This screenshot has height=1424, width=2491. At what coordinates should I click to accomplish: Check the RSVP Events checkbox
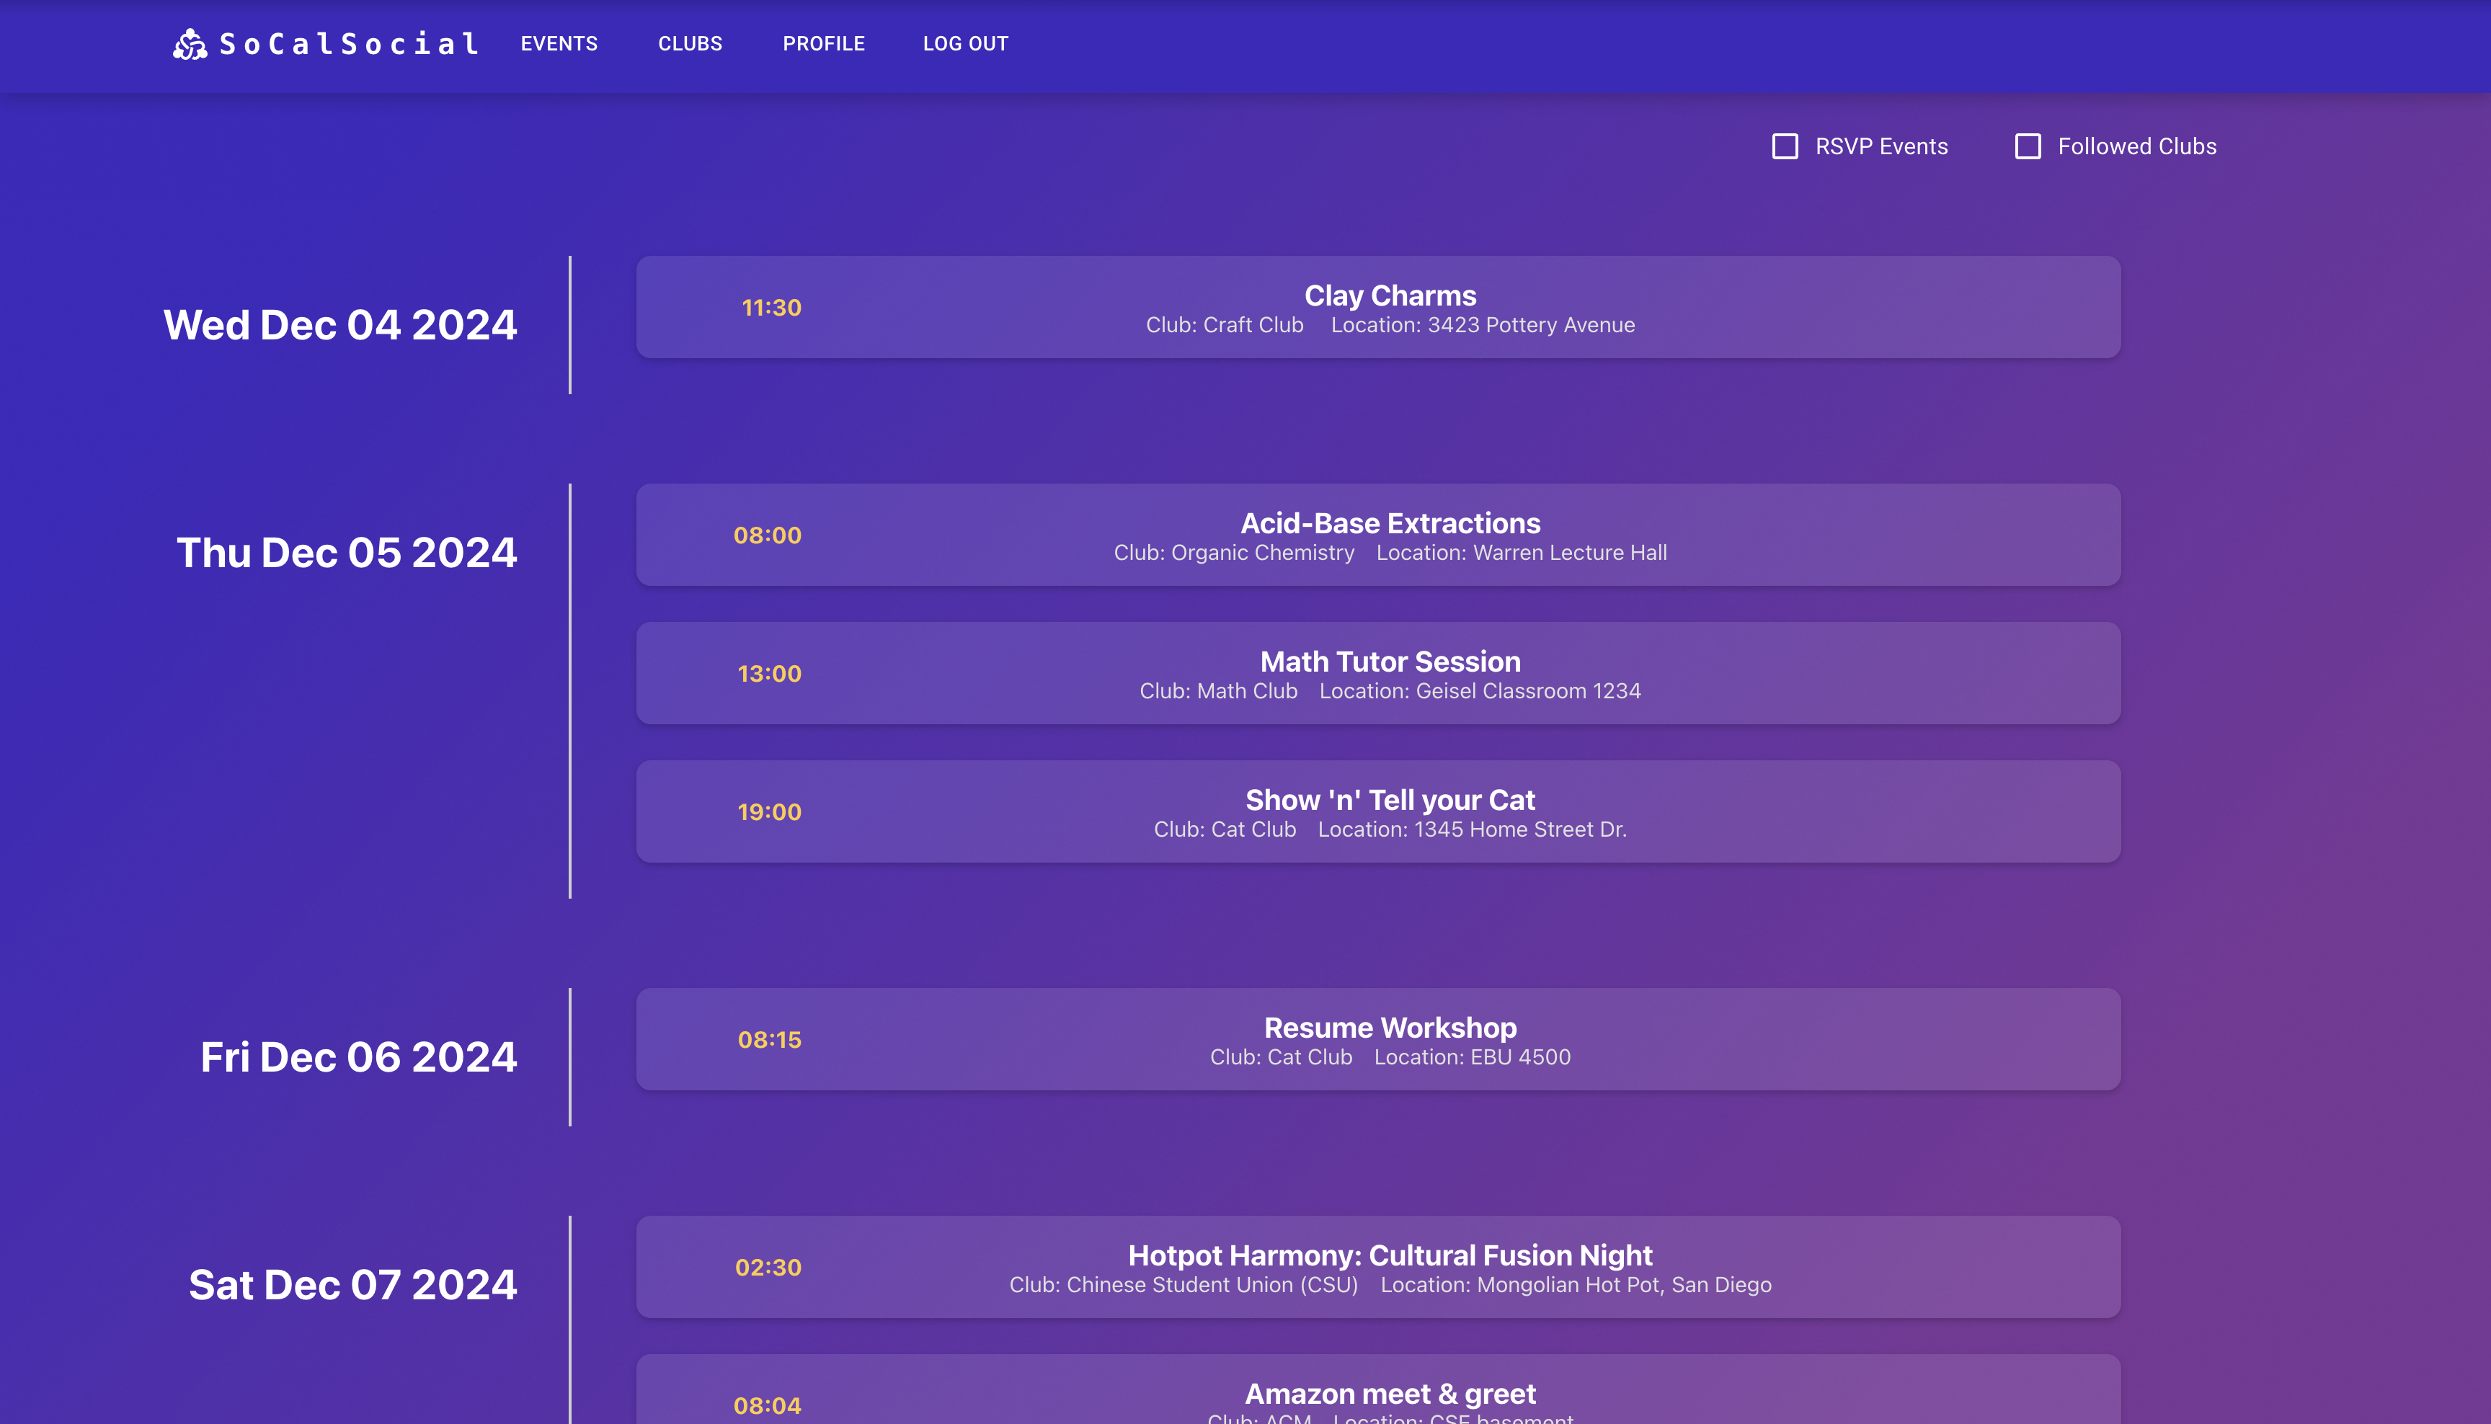pos(1785,146)
